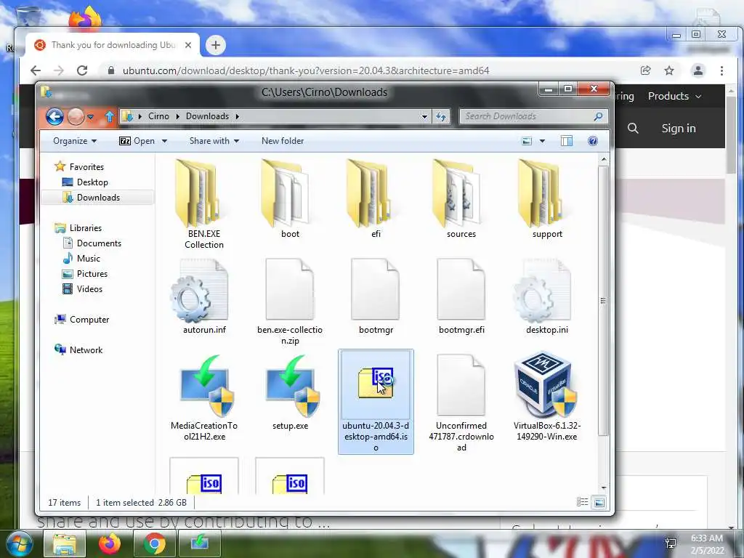Select ben.exe-collection.zip file
The image size is (744, 558).
[x=289, y=302]
